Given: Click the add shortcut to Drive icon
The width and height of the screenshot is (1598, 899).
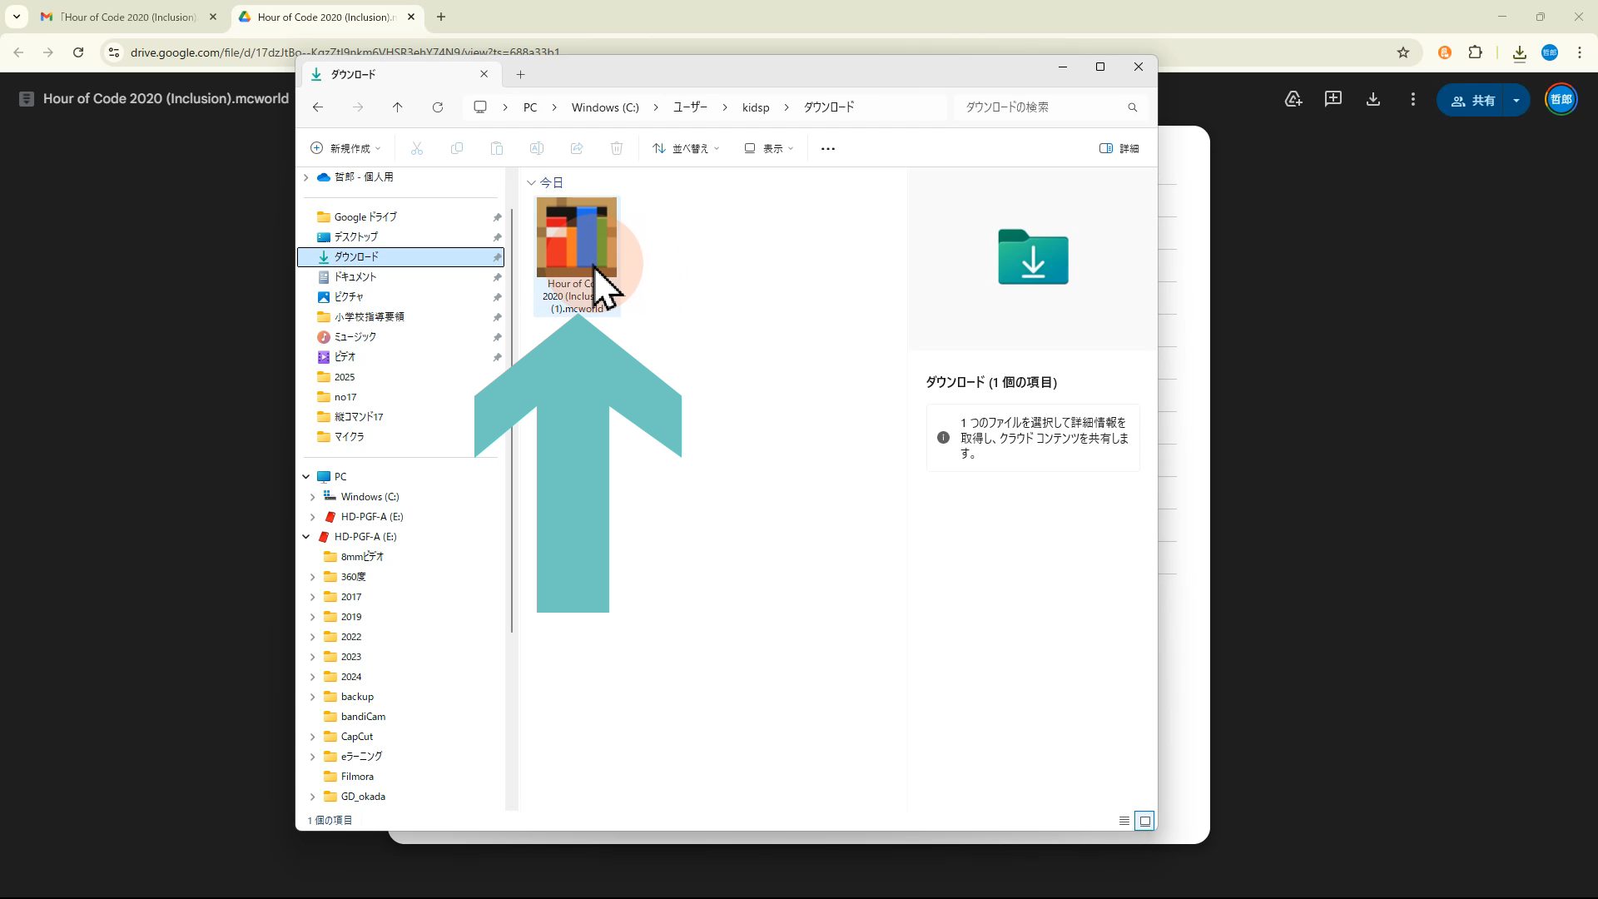Looking at the screenshot, I should [x=1293, y=100].
